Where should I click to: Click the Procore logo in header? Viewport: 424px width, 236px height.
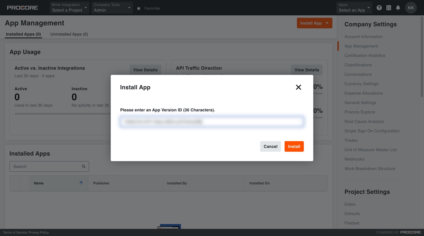point(23,8)
